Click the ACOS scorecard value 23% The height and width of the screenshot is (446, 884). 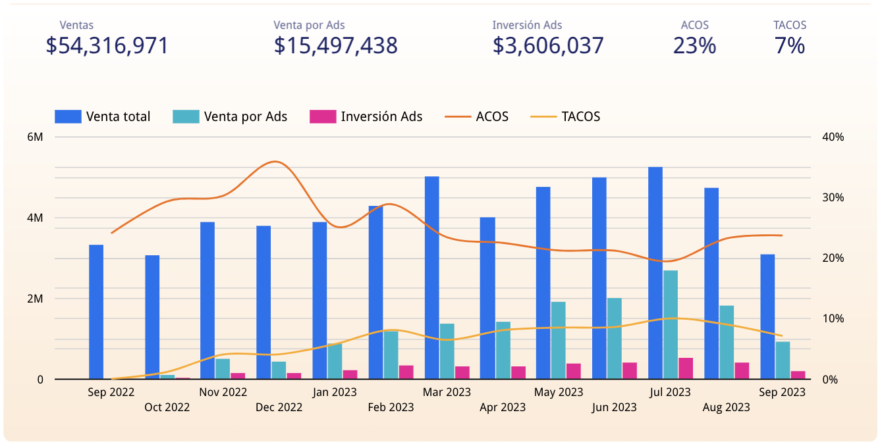(x=694, y=45)
